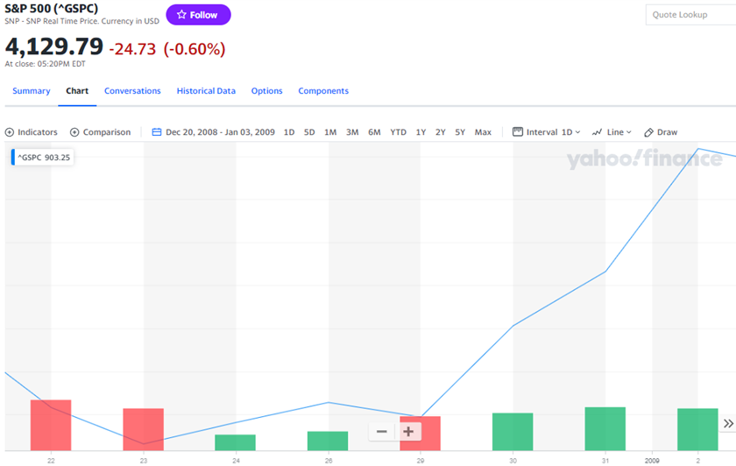This screenshot has width=736, height=466.
Task: Open the calendar date range icon
Action: pos(157,132)
